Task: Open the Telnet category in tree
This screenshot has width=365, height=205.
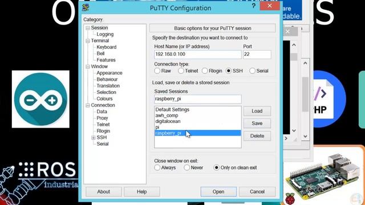Action: coord(103,125)
